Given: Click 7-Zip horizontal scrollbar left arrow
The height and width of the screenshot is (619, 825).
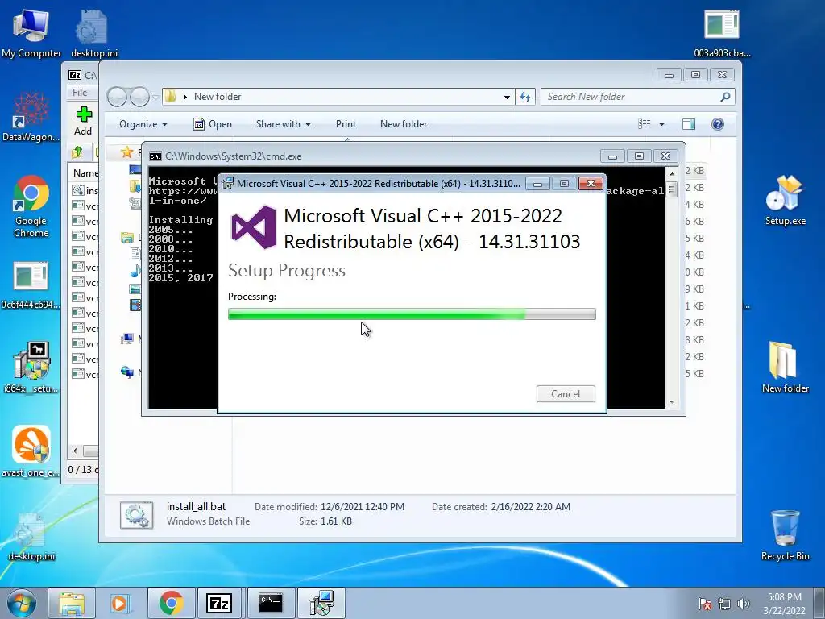Looking at the screenshot, I should pyautogui.click(x=75, y=451).
